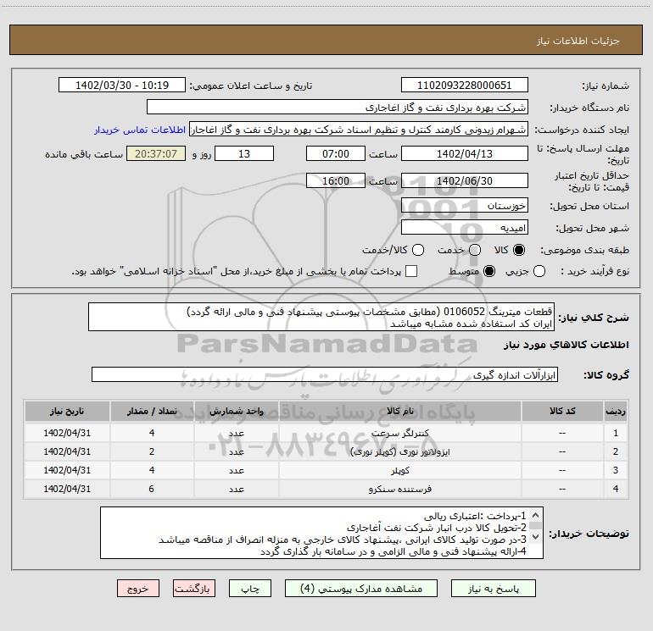Choose جزیی purchase process radio
Image resolution: width=653 pixels, height=631 pixels.
click(x=539, y=271)
